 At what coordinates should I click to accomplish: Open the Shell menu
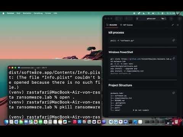point(18,13)
